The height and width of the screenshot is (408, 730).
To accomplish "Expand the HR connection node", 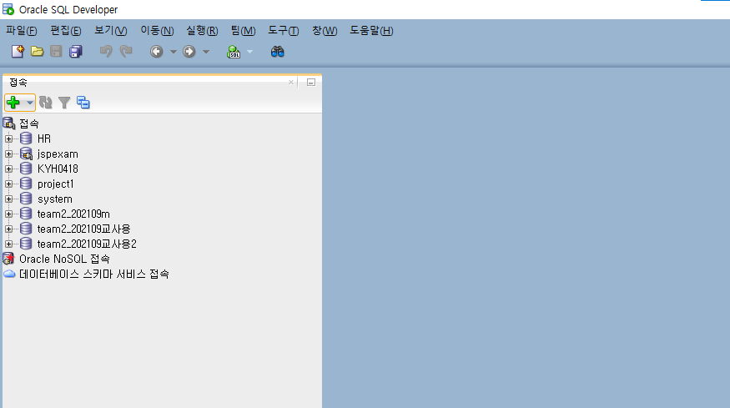I will 9,139.
